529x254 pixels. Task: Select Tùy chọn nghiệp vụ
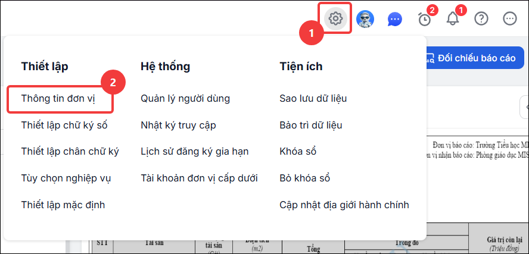click(66, 178)
